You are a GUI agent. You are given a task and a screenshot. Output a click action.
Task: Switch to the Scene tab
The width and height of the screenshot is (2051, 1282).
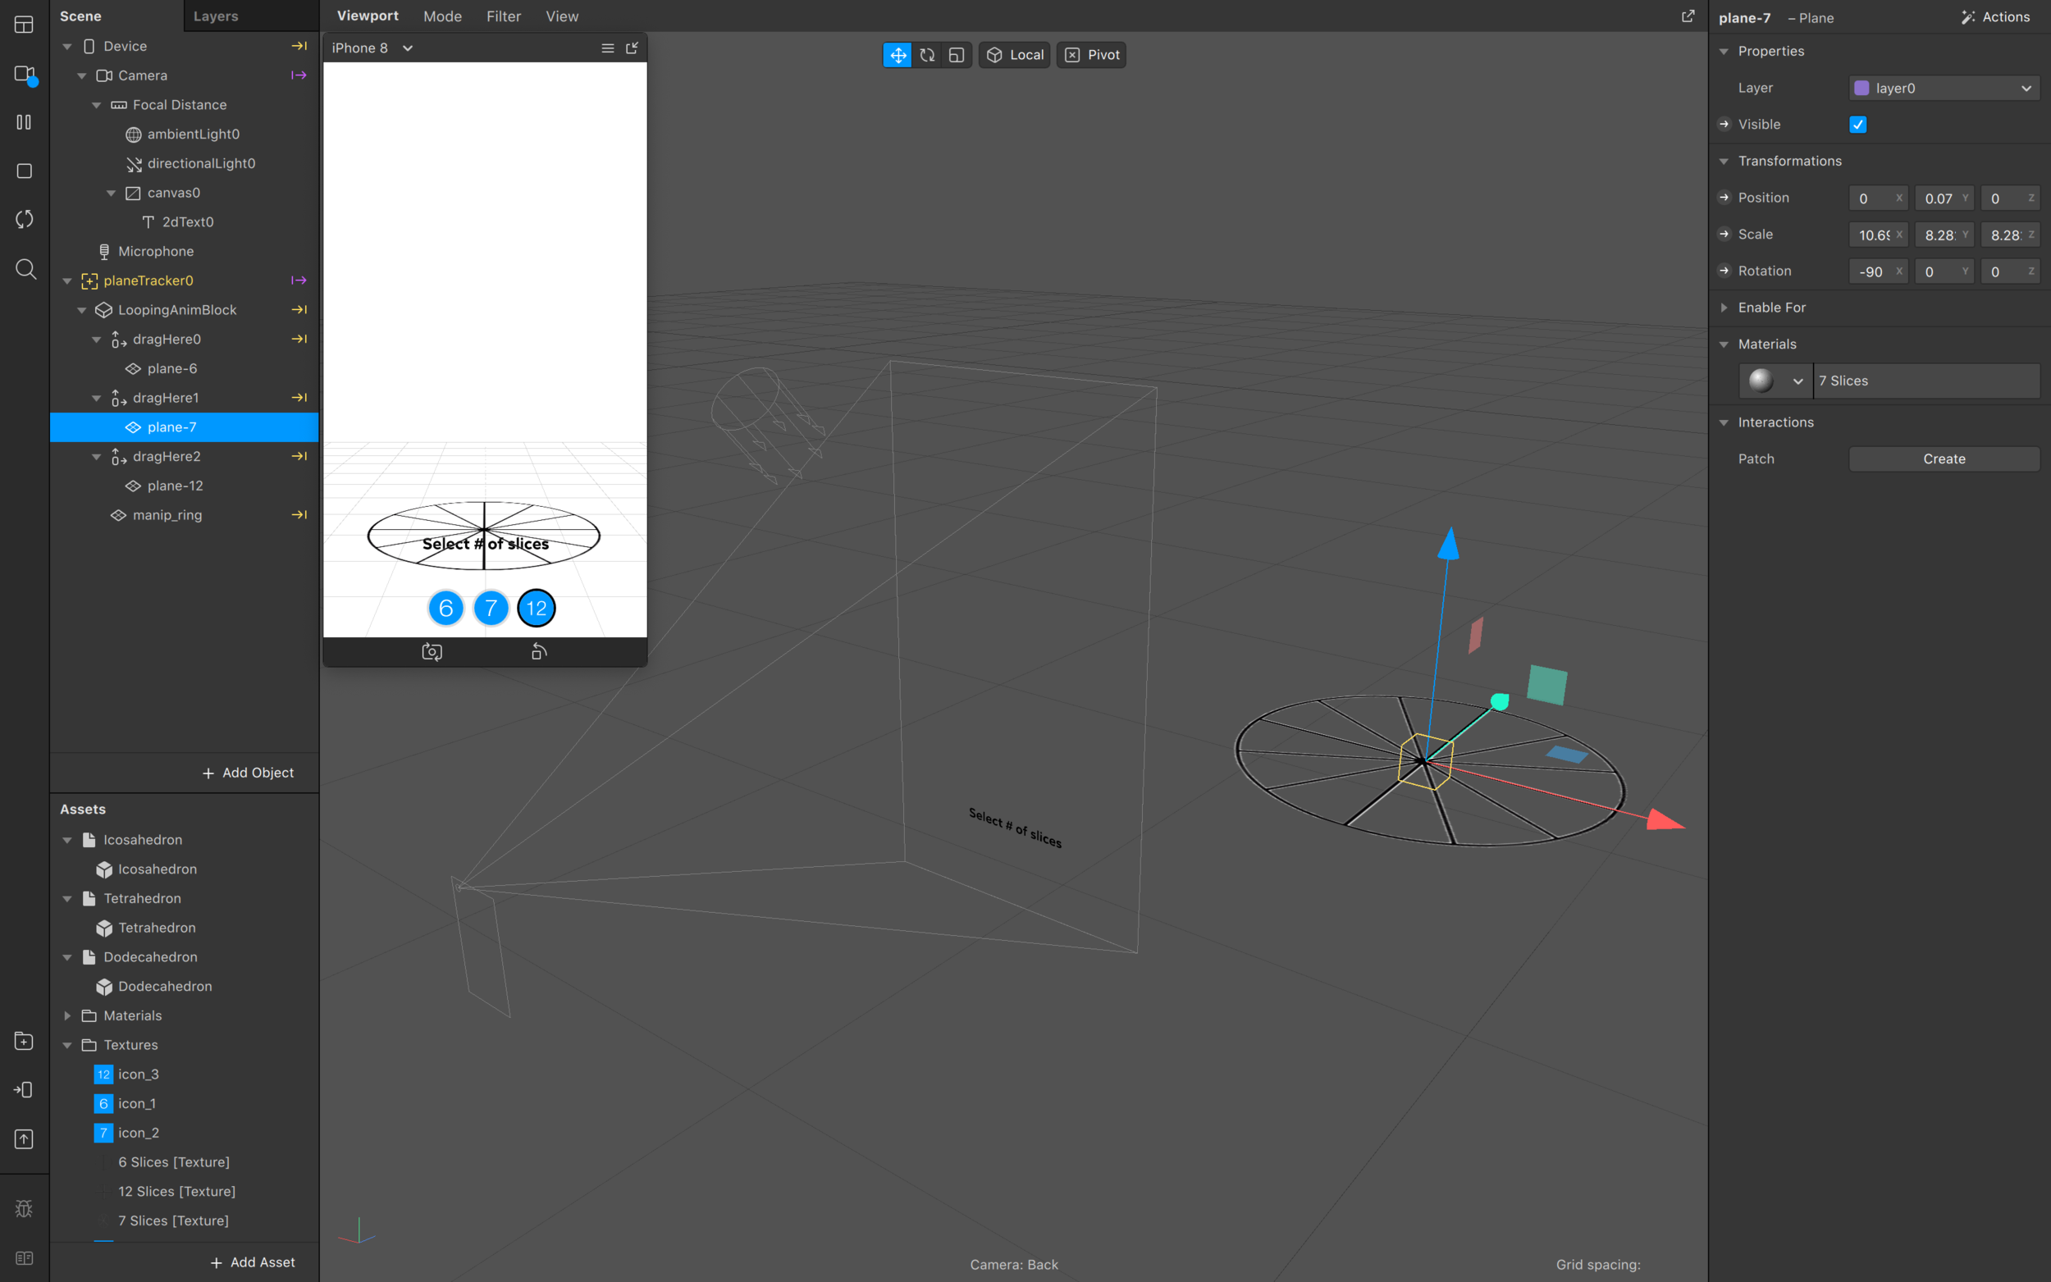click(80, 16)
